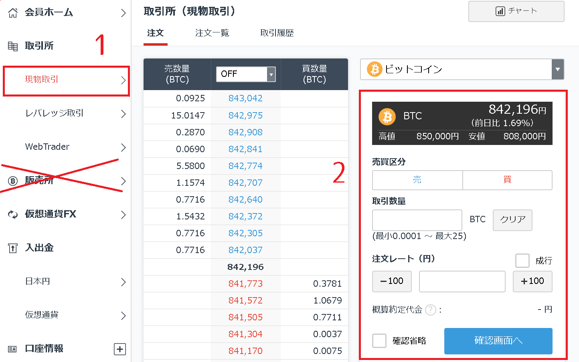Select the 842,707 sell price

(245, 183)
